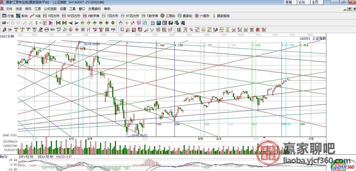
Task: Click the floppy disk save icon
Action: point(171,23)
